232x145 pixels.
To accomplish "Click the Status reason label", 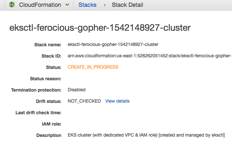I will coord(46,79).
